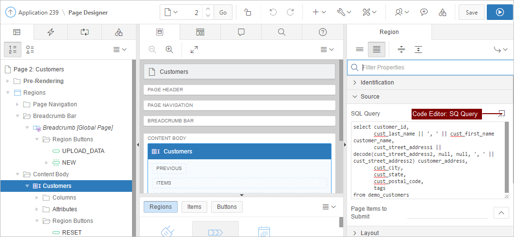Switch to the Items gallery tab

(x=194, y=207)
